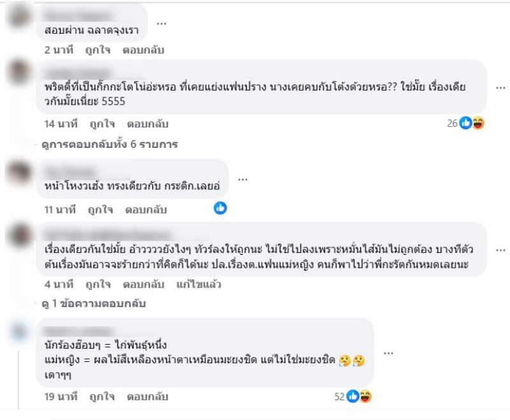Like the comment posted 14 นาที ago
510x420 pixels.
(x=101, y=124)
